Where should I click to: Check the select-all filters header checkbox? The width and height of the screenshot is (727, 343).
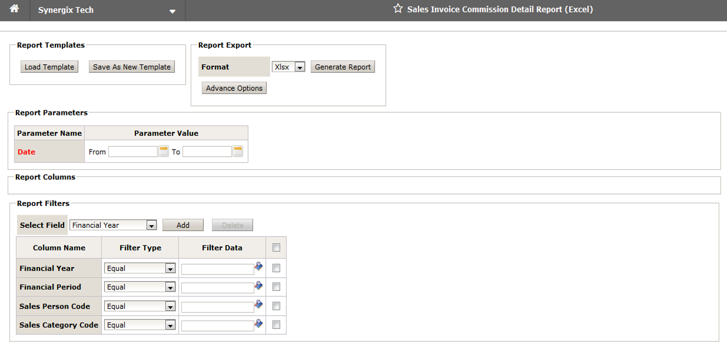point(276,248)
